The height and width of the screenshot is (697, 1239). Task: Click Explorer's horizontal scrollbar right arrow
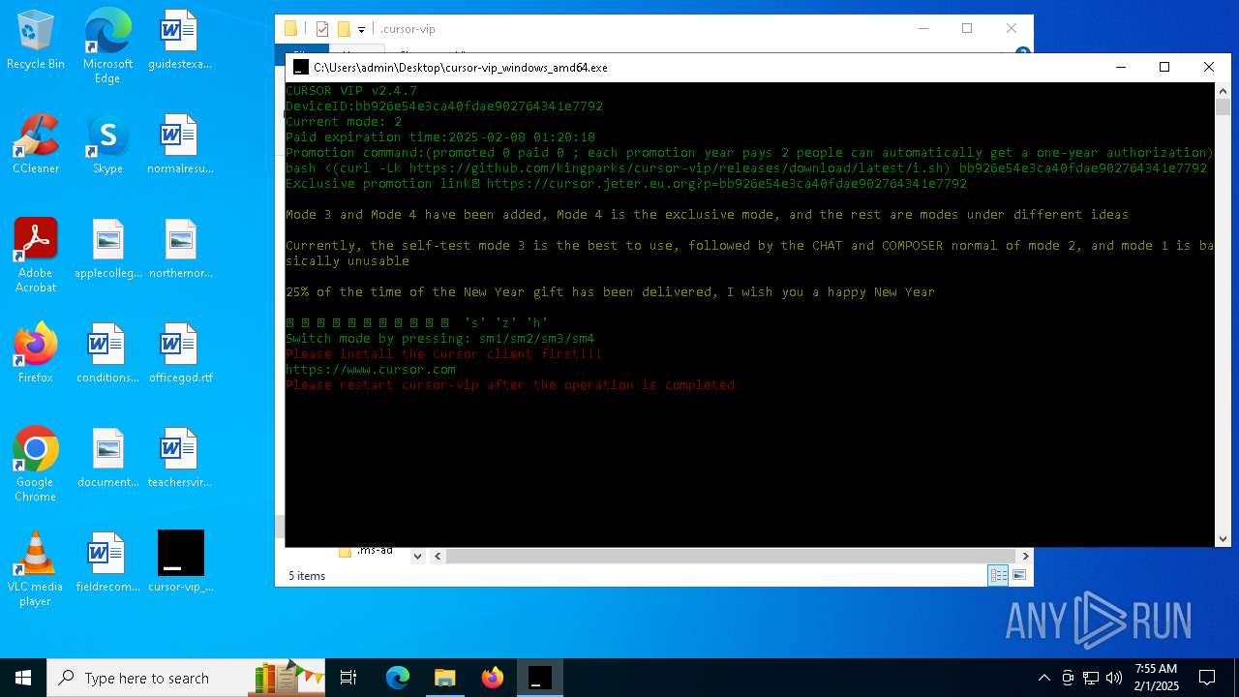click(1025, 556)
